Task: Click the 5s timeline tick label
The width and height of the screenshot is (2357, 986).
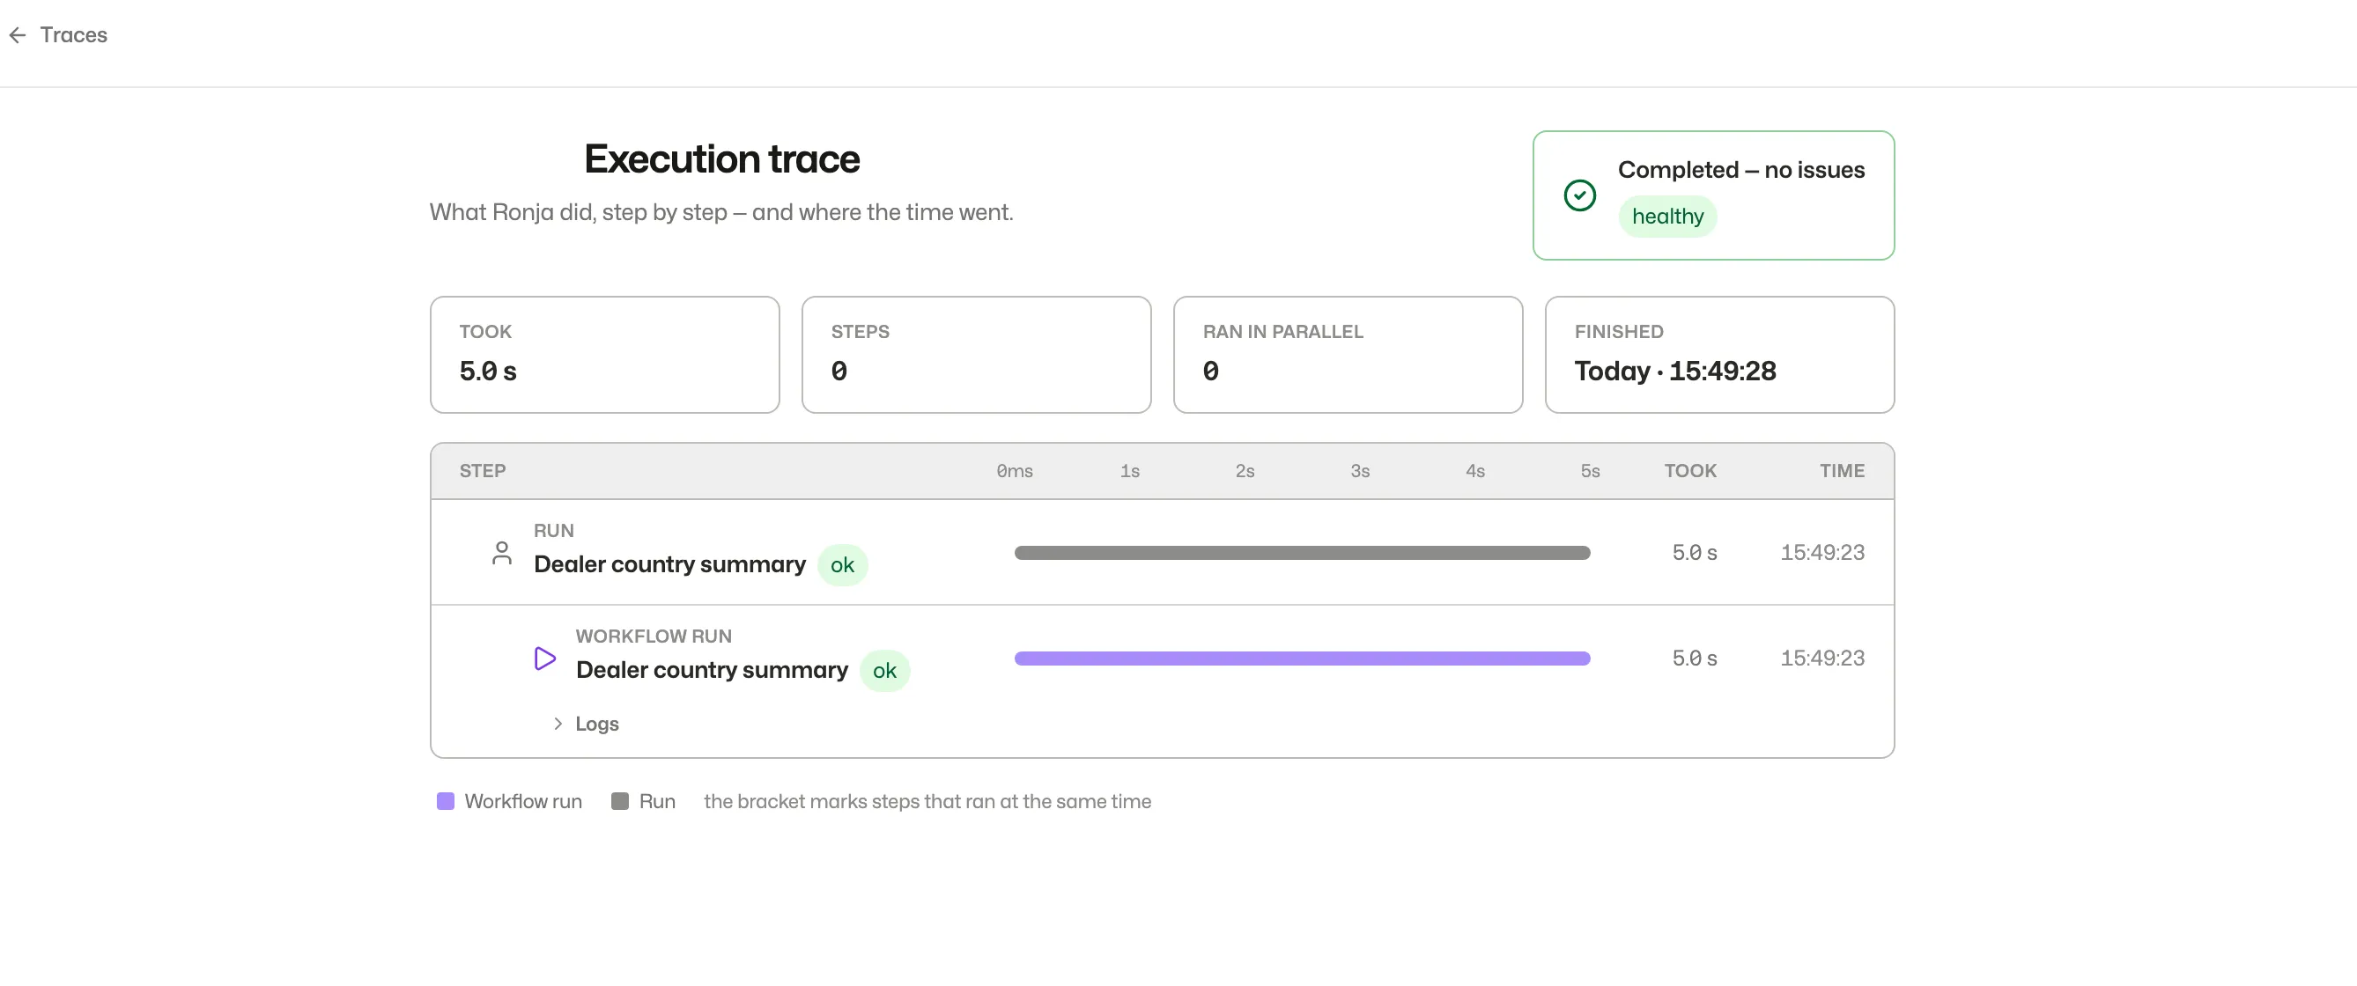Action: point(1590,471)
